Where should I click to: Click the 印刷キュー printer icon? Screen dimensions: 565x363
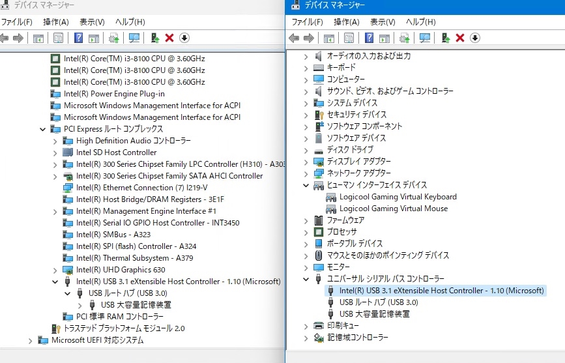click(x=319, y=326)
